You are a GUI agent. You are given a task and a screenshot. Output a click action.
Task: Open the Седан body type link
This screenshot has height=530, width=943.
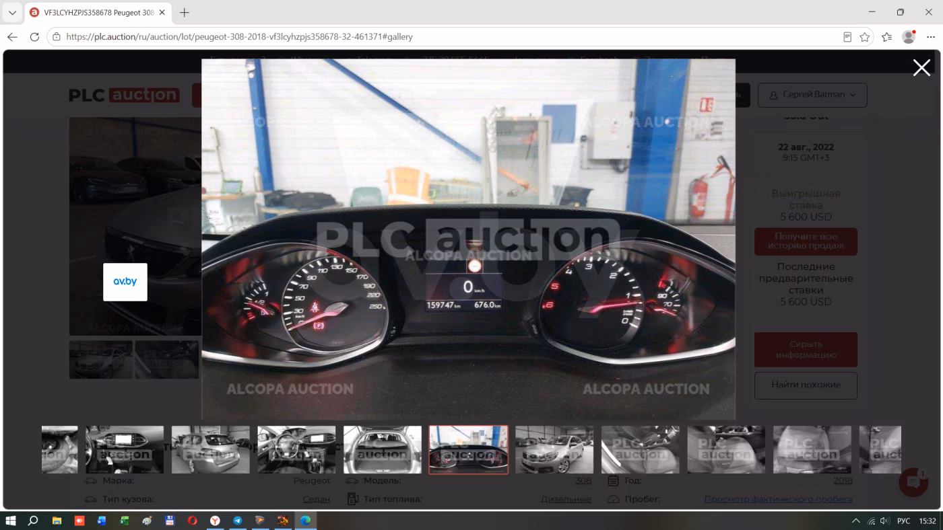coord(317,499)
